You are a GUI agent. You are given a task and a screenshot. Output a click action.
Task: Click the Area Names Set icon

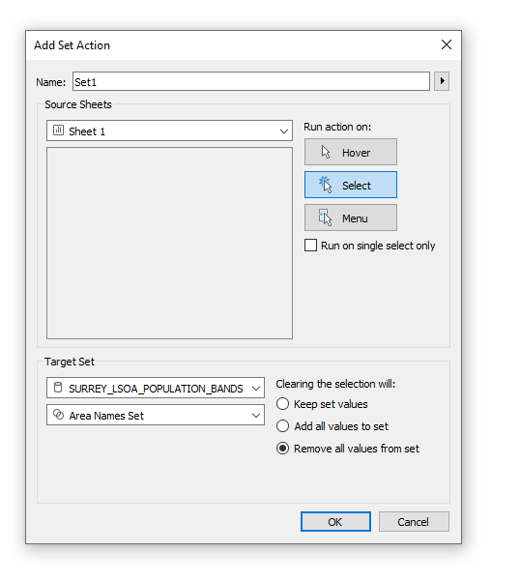coord(59,415)
